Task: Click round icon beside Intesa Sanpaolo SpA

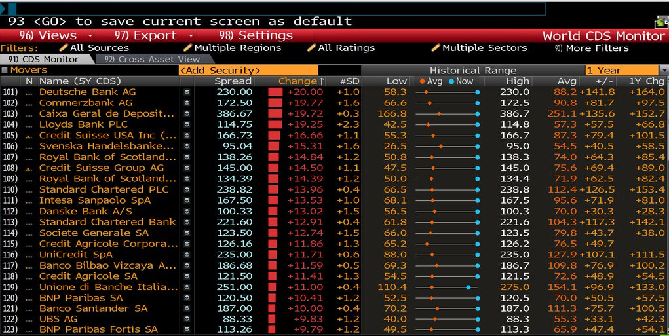Action: pos(187,200)
